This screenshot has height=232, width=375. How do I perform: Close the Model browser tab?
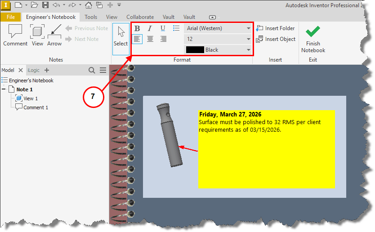[x=21, y=70]
